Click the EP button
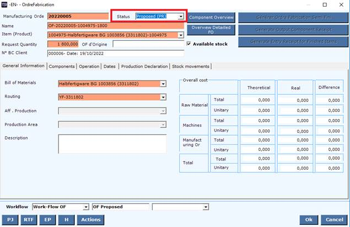350x227 pixels. coord(47,219)
